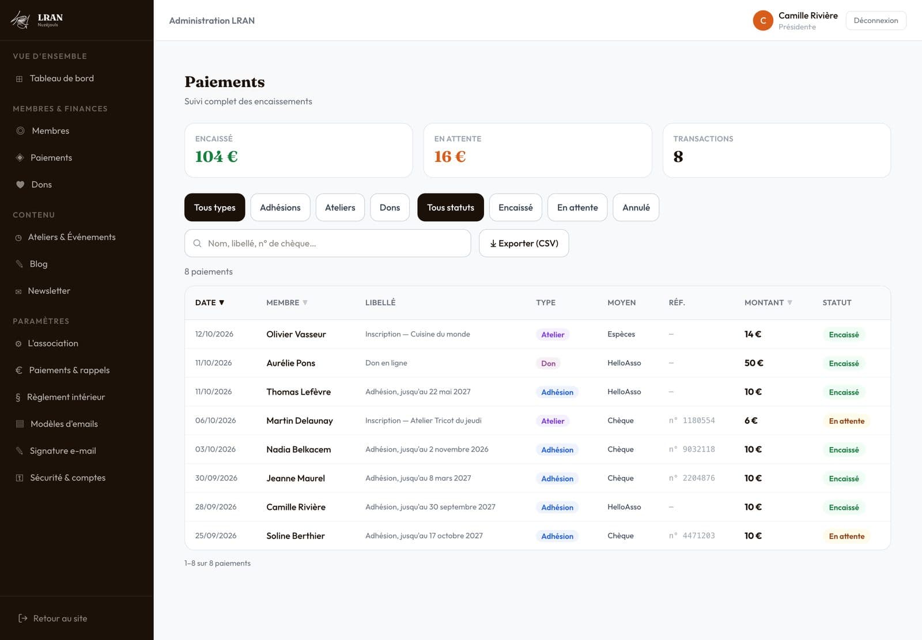922x640 pixels.
Task: Click the Newsletter envelope icon
Action: tap(18, 291)
